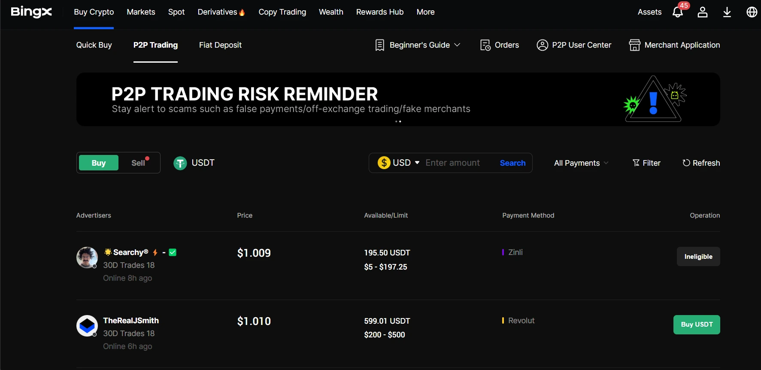Screen dimensions: 761x370
Task: Click the Merchant Application store icon
Action: coord(635,45)
